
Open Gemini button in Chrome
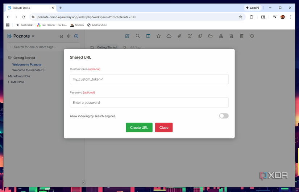pyautogui.click(x=253, y=8)
